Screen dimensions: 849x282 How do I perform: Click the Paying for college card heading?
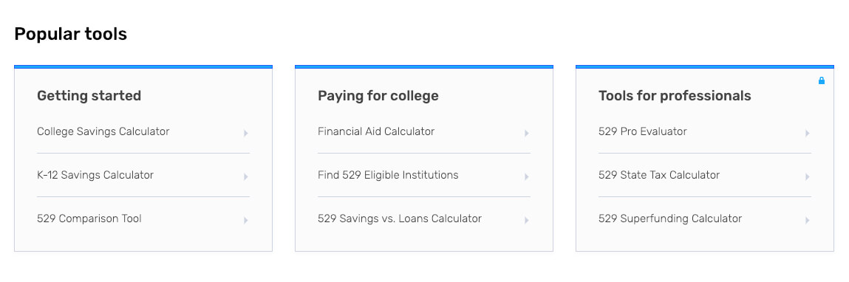[x=378, y=96]
